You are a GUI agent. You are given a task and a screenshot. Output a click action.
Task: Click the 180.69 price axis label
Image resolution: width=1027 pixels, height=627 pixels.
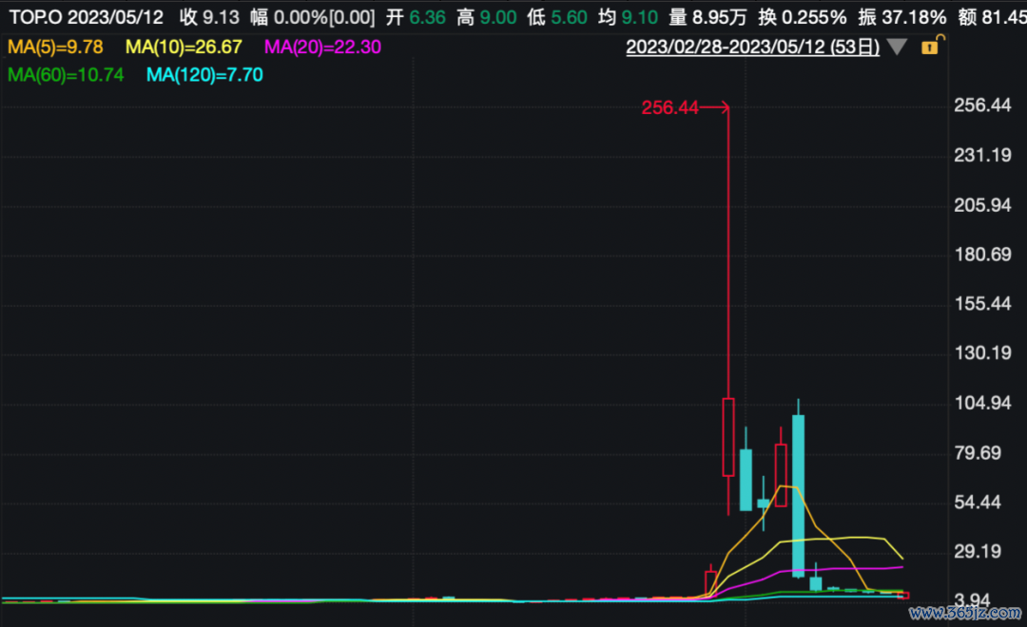pyautogui.click(x=982, y=254)
